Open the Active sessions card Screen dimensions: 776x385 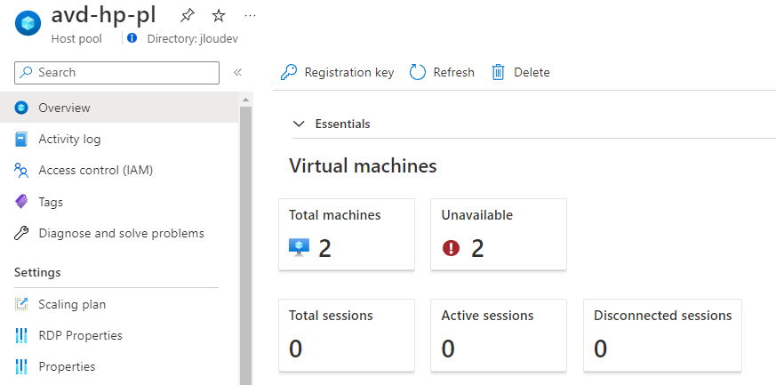tap(499, 335)
